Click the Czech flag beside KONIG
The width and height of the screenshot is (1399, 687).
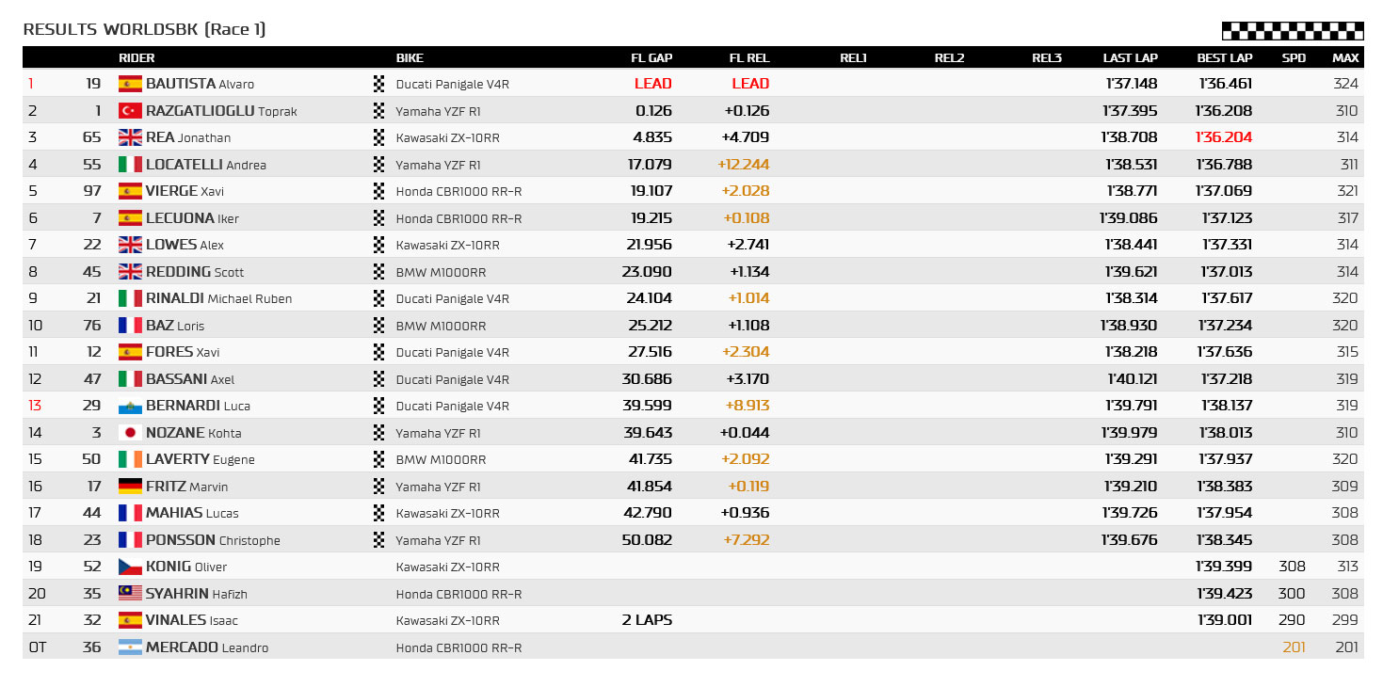[x=130, y=567]
